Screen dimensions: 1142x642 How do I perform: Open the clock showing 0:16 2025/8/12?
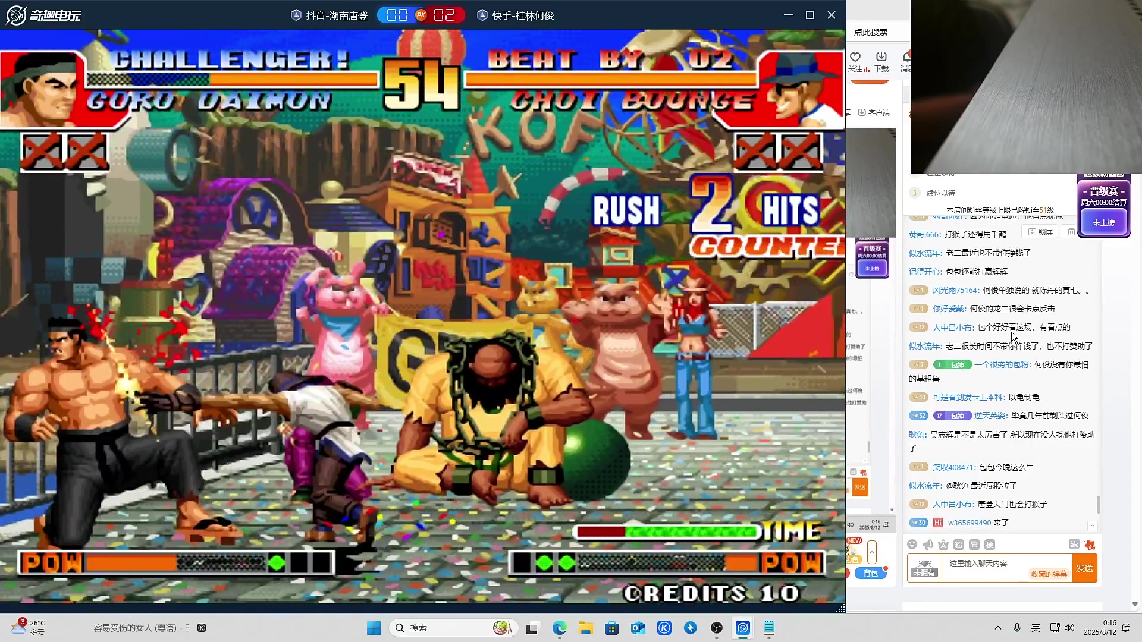click(x=1100, y=628)
